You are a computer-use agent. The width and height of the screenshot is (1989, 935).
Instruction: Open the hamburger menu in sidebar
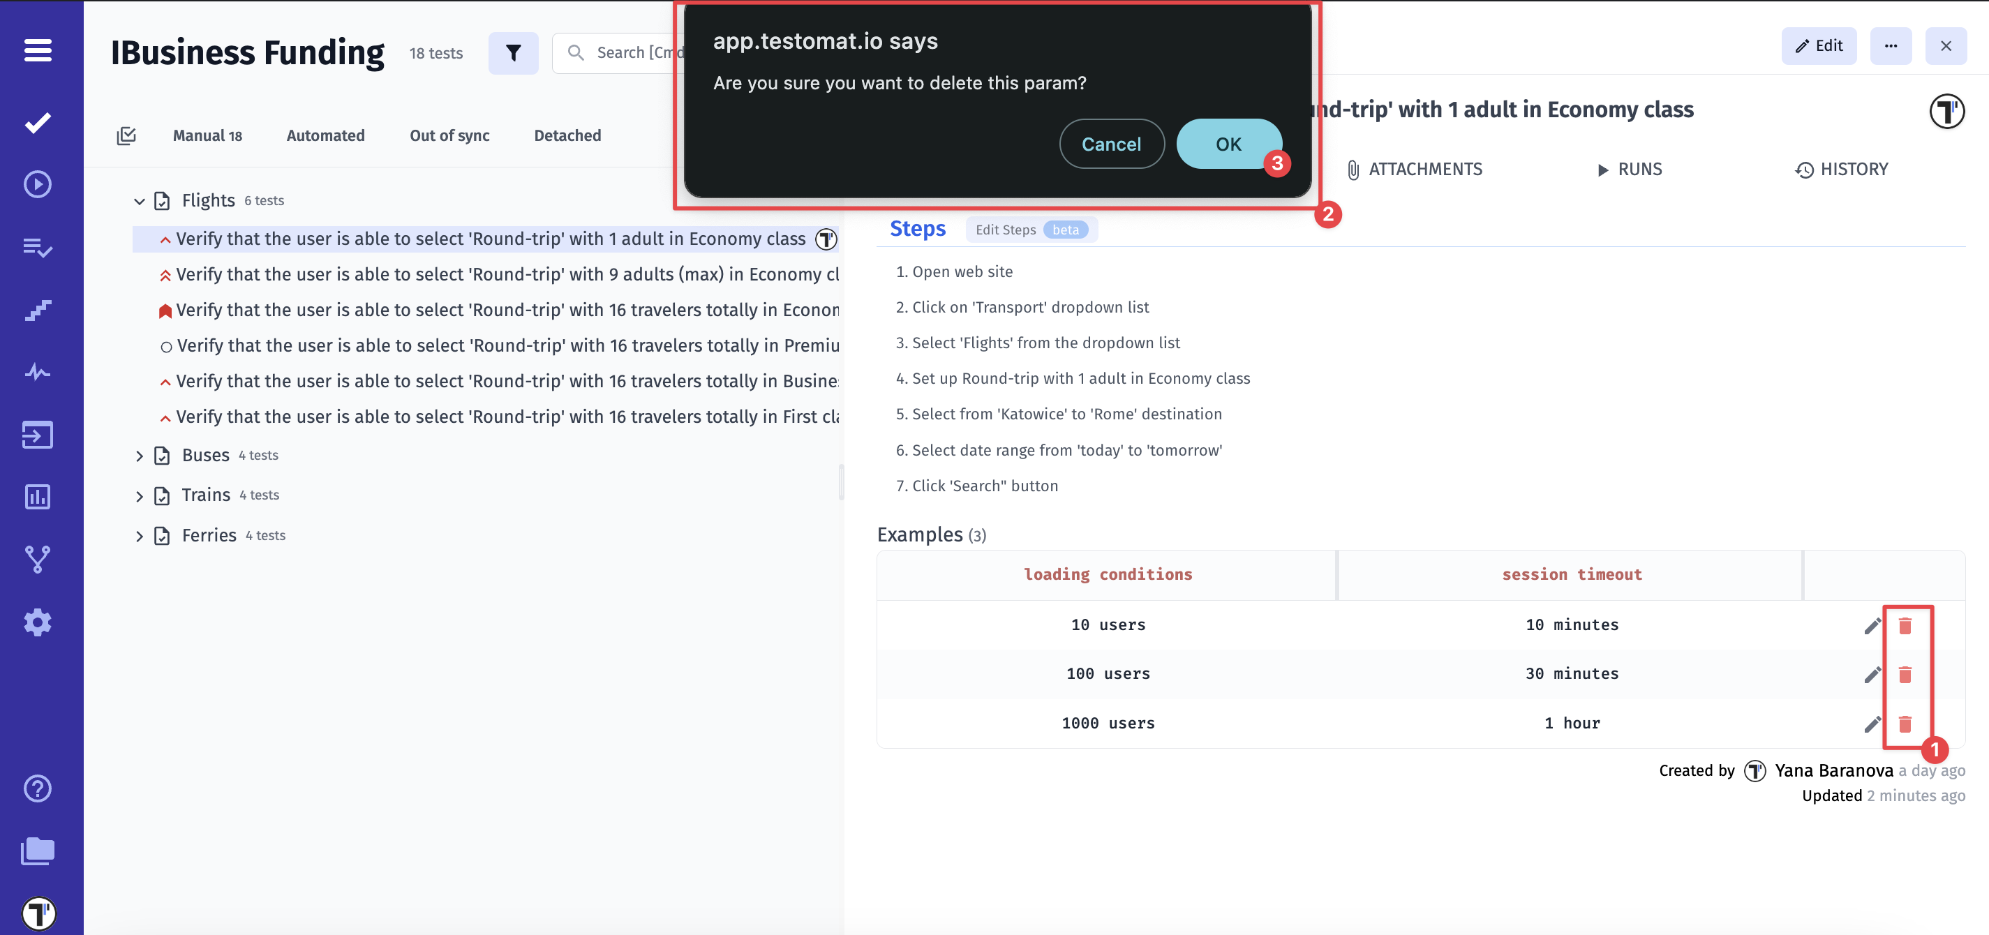37,50
